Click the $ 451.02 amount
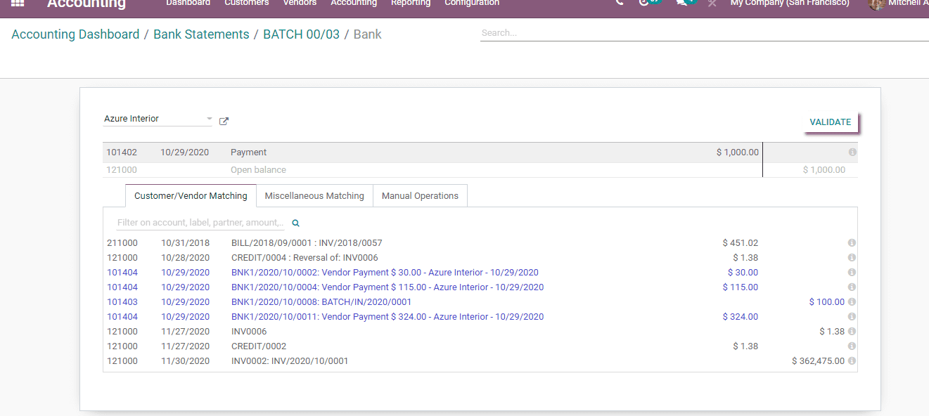929x416 pixels. 741,243
